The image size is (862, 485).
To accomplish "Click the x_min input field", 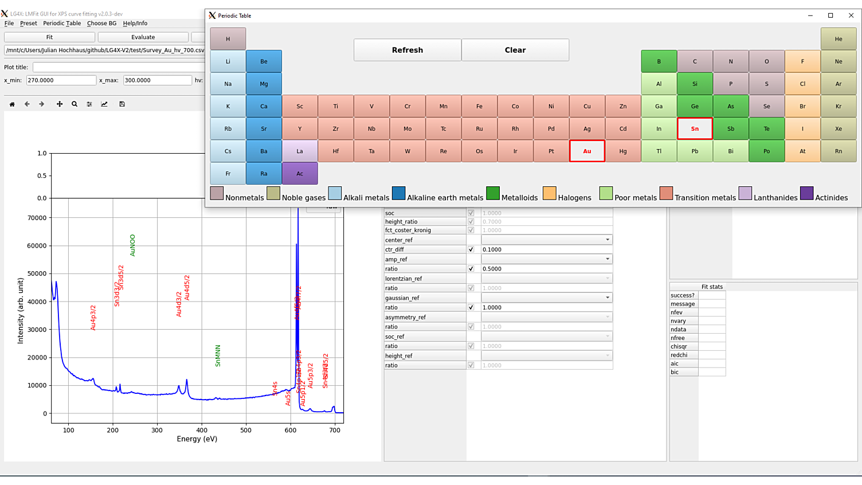I will (61, 80).
